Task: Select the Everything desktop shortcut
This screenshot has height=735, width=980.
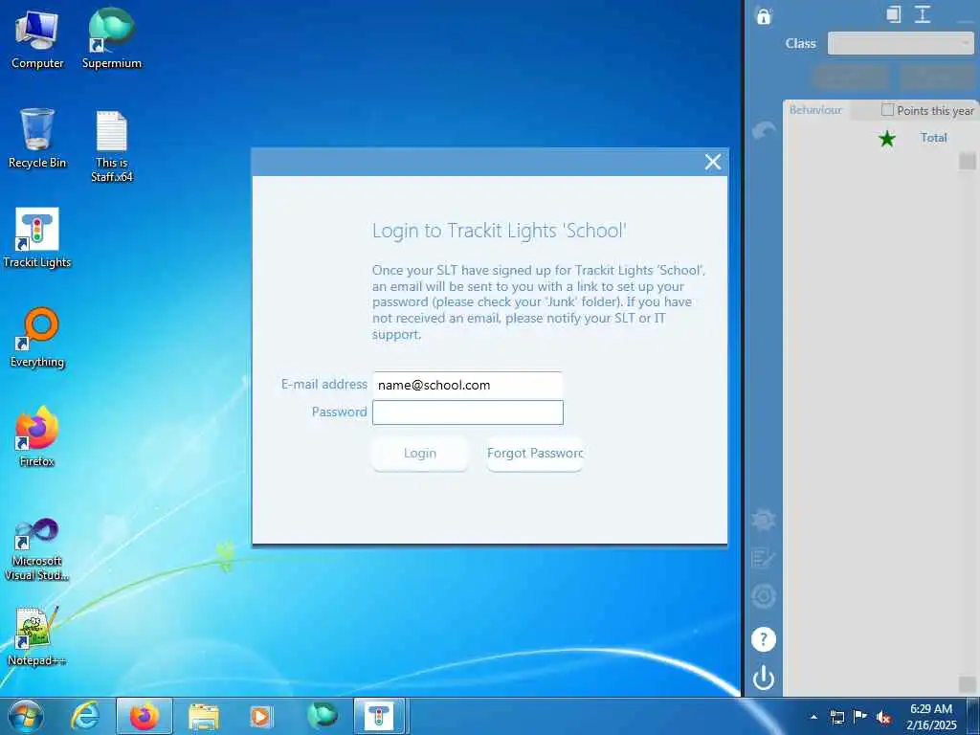Action: click(x=37, y=338)
